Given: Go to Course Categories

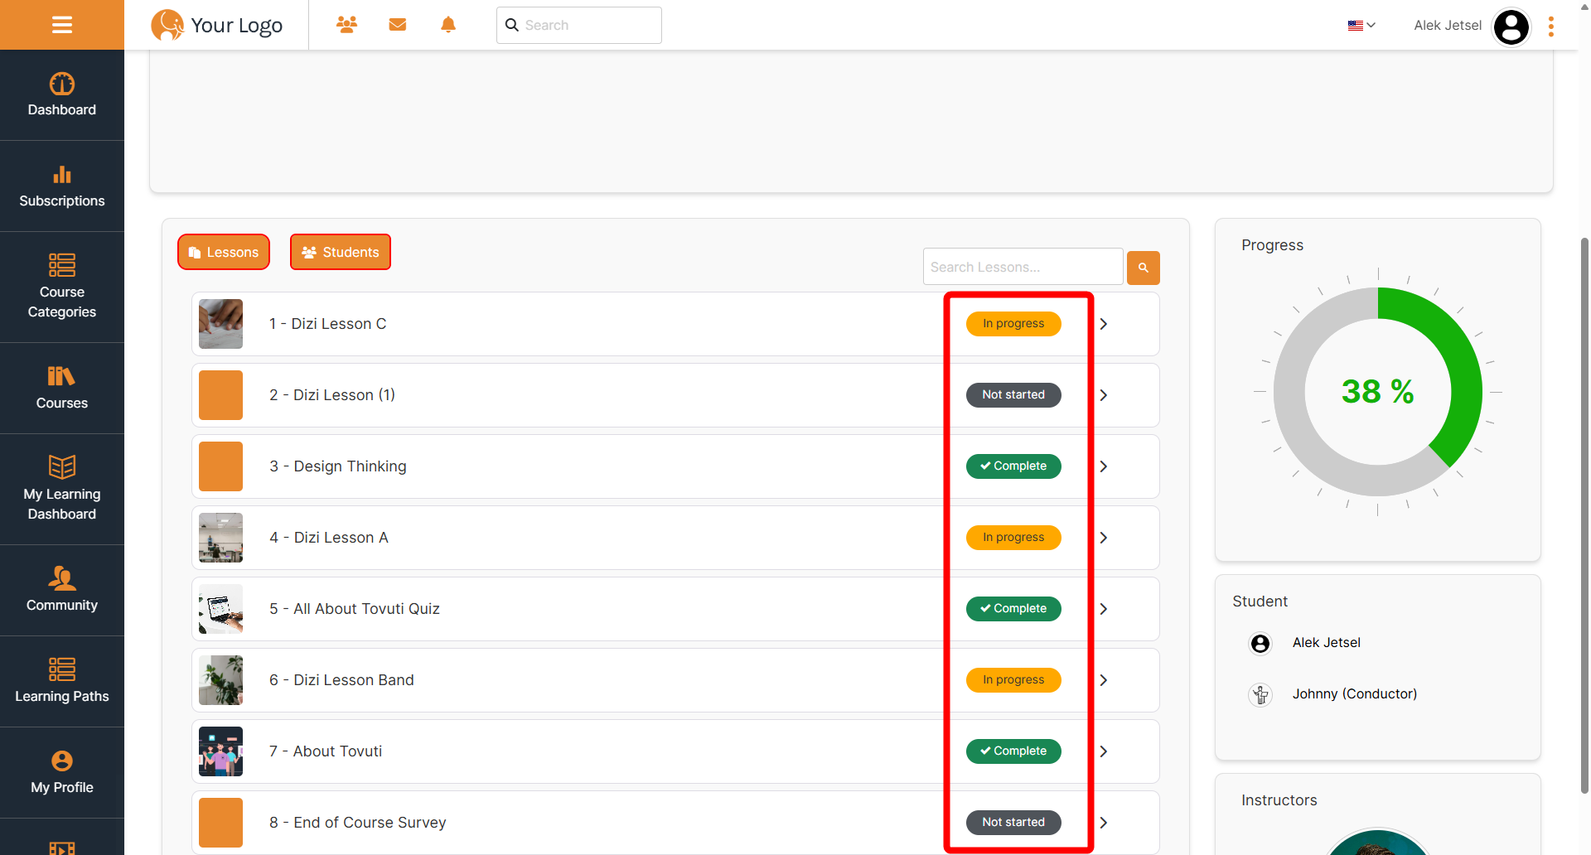Looking at the screenshot, I should click(62, 287).
